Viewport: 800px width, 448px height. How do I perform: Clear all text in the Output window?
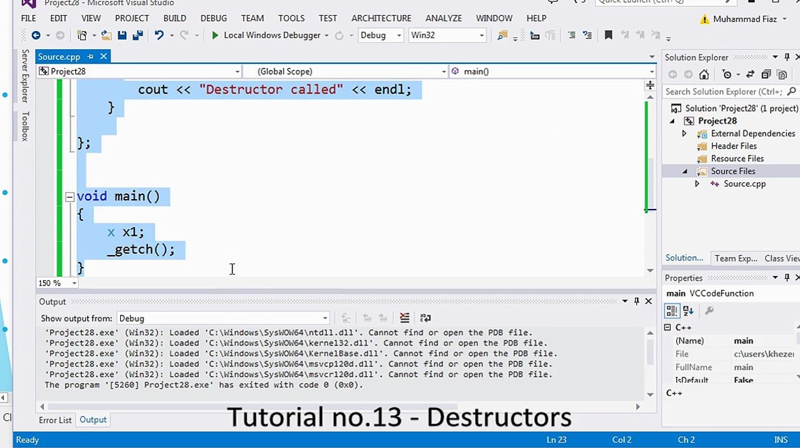pyautogui.click(x=405, y=318)
